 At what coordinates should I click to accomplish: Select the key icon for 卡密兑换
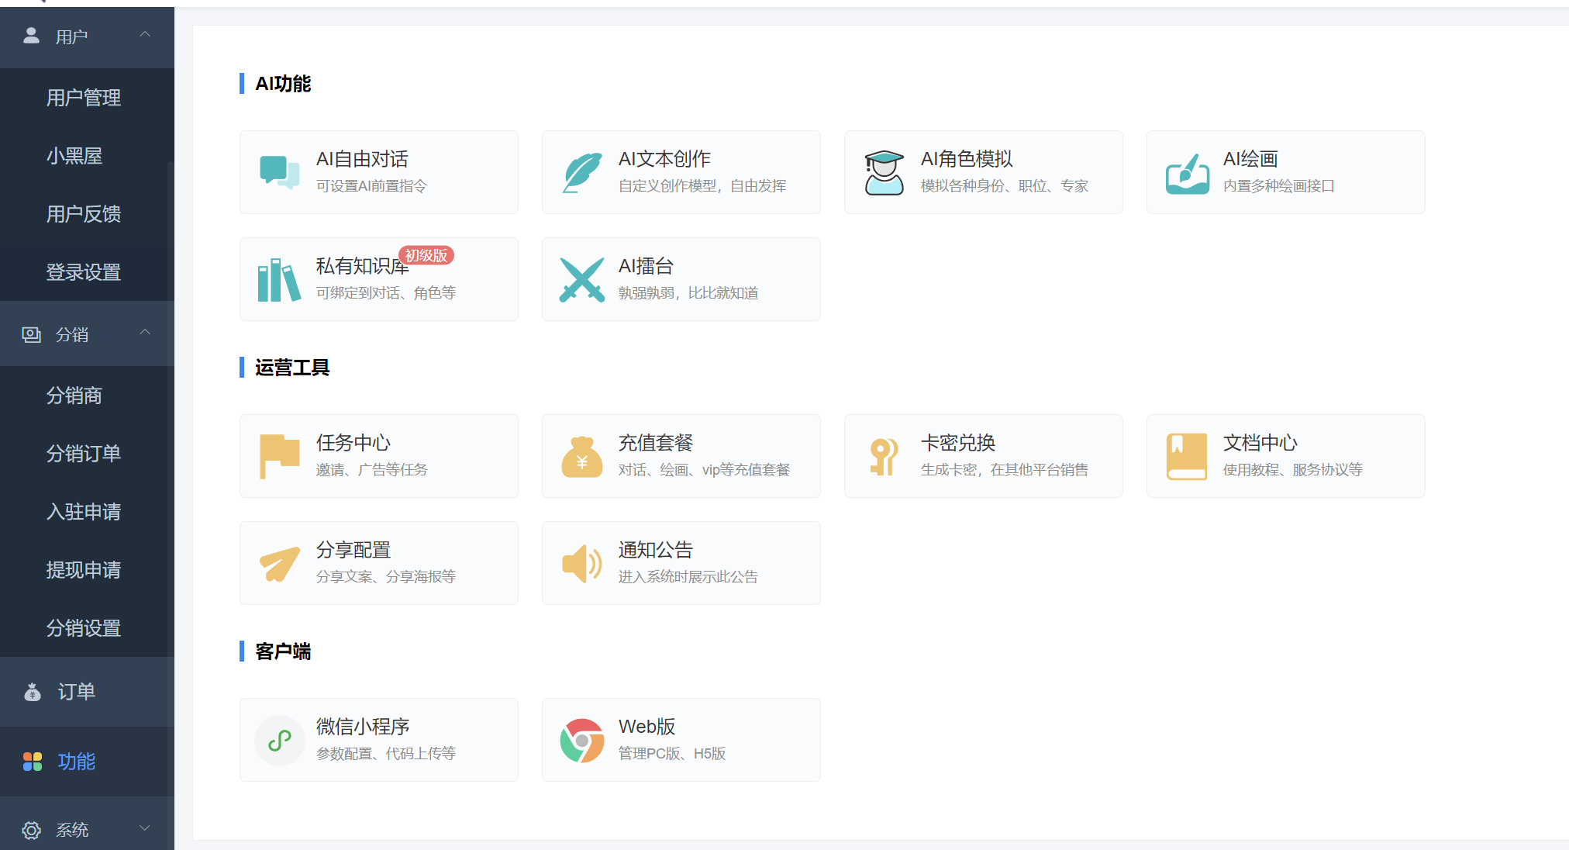(x=883, y=456)
